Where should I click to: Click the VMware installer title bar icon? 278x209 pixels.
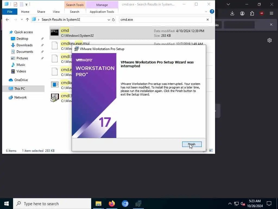tap(76, 49)
